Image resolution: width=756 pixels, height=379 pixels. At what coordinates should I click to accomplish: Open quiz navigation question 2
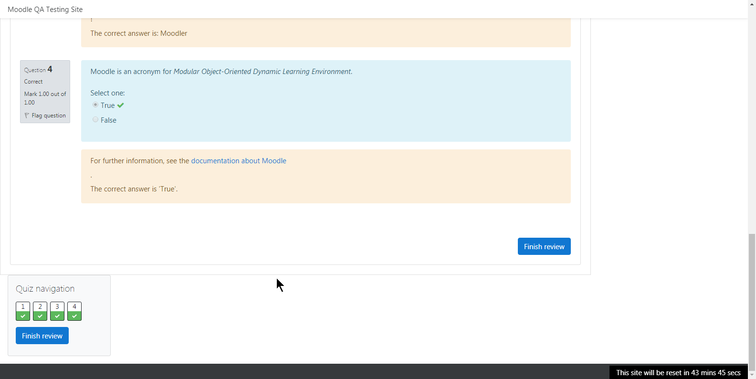(40, 311)
